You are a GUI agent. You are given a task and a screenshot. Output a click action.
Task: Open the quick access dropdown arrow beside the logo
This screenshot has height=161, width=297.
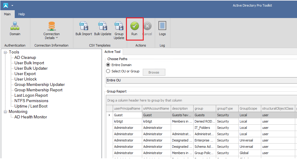click(12, 5)
